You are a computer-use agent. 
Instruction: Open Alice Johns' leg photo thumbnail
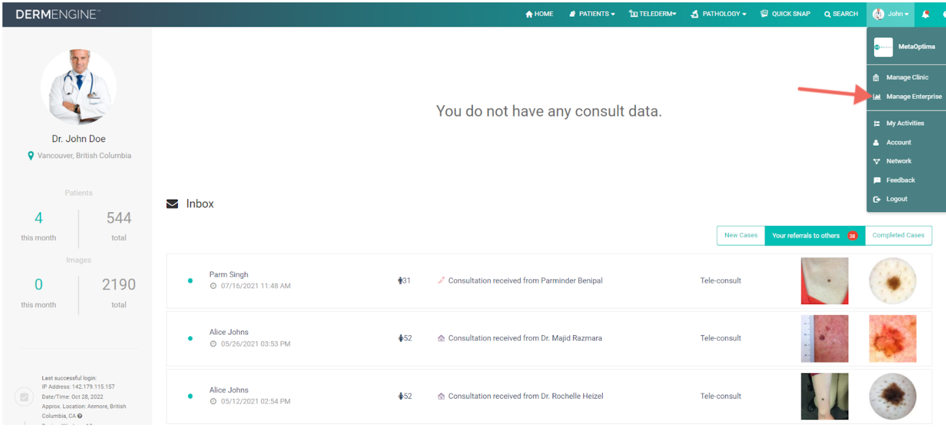click(825, 396)
